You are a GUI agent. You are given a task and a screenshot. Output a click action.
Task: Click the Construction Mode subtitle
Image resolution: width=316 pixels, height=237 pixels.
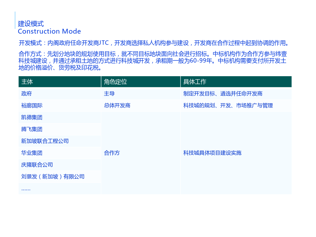click(x=50, y=32)
